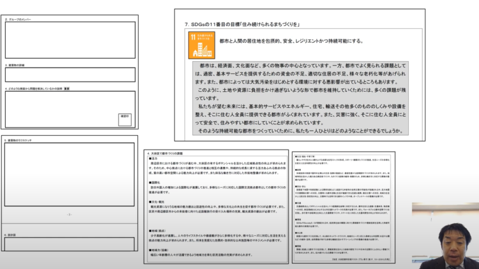The width and height of the screenshot is (479, 269).
Task: Click the 確認印 stamp box
Action: [125, 120]
